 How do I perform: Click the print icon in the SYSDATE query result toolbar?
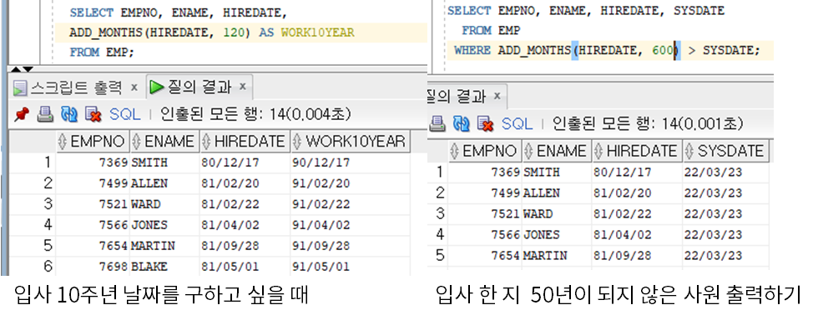coord(437,124)
